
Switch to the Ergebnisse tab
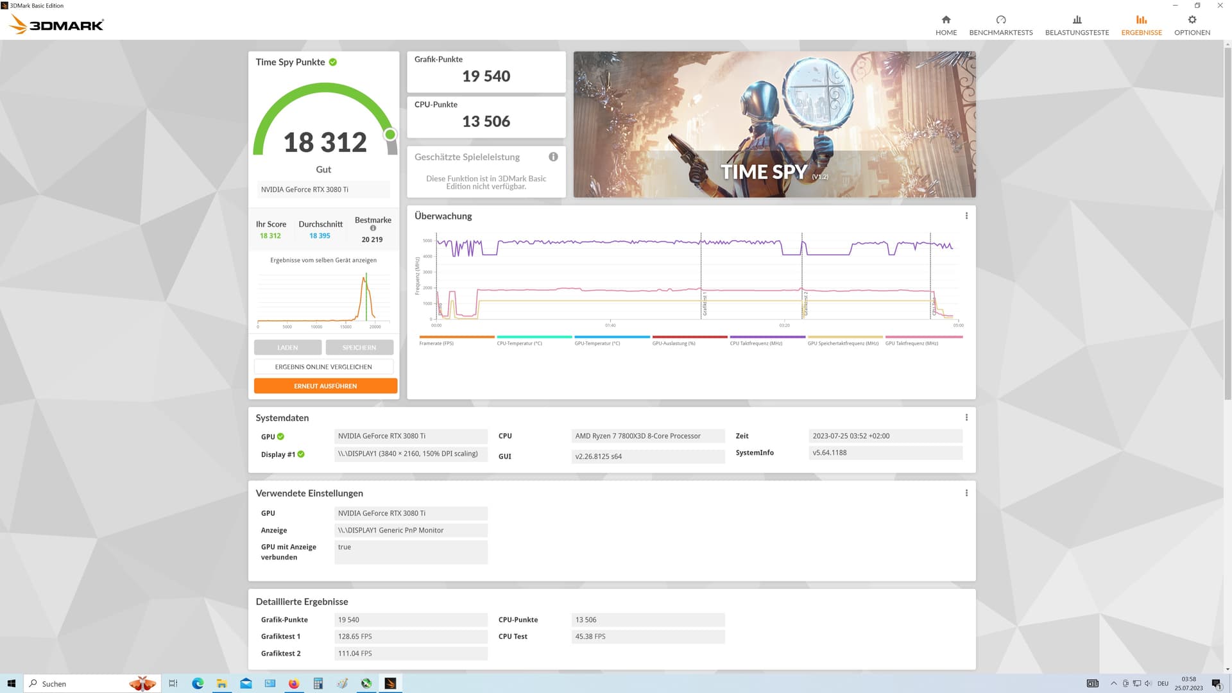1141,25
